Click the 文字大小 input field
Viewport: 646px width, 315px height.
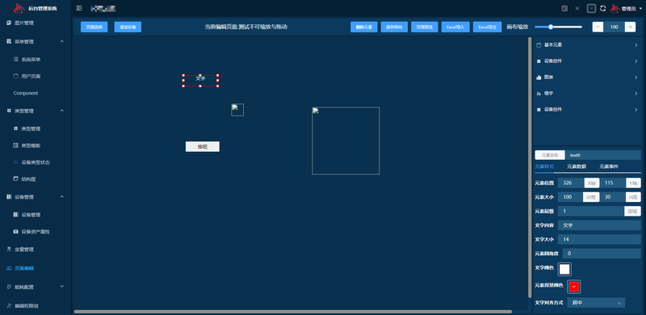tap(599, 240)
